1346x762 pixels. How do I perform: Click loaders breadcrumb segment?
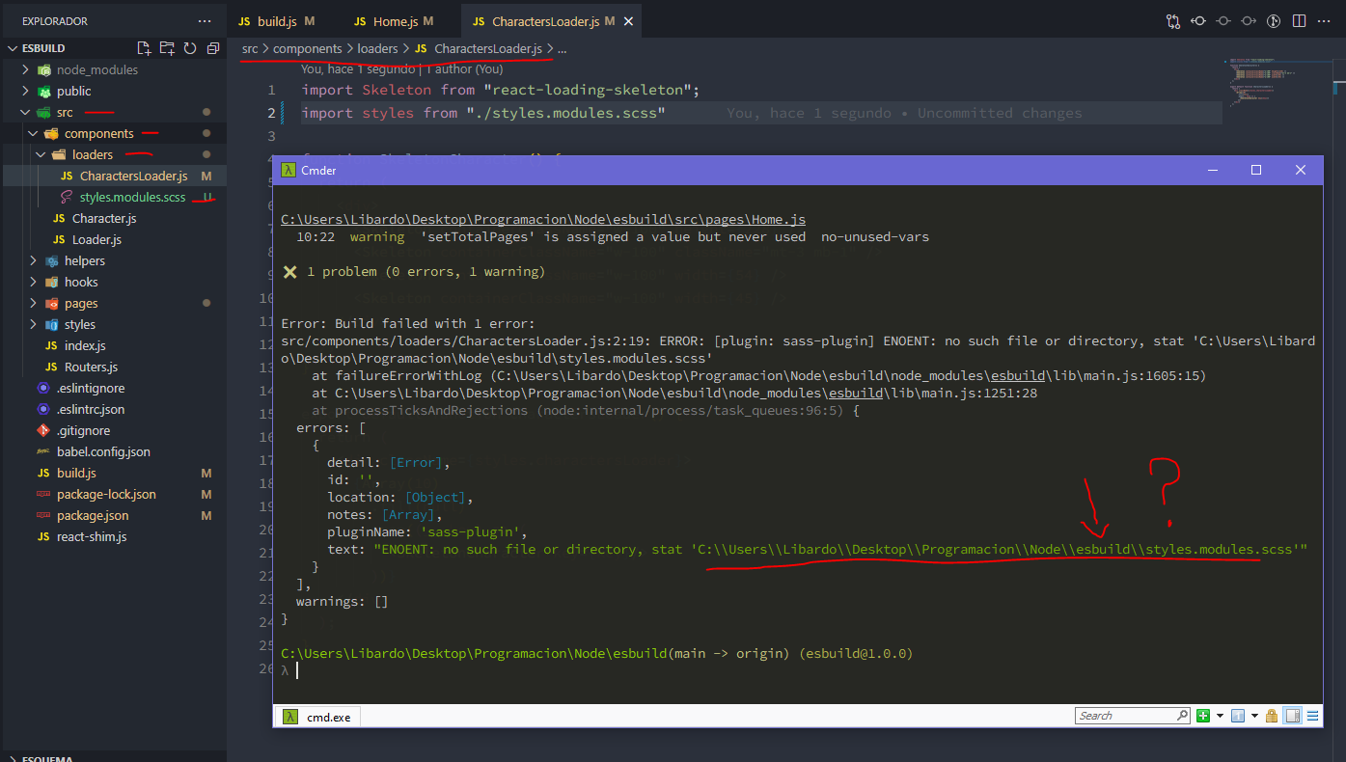[377, 48]
